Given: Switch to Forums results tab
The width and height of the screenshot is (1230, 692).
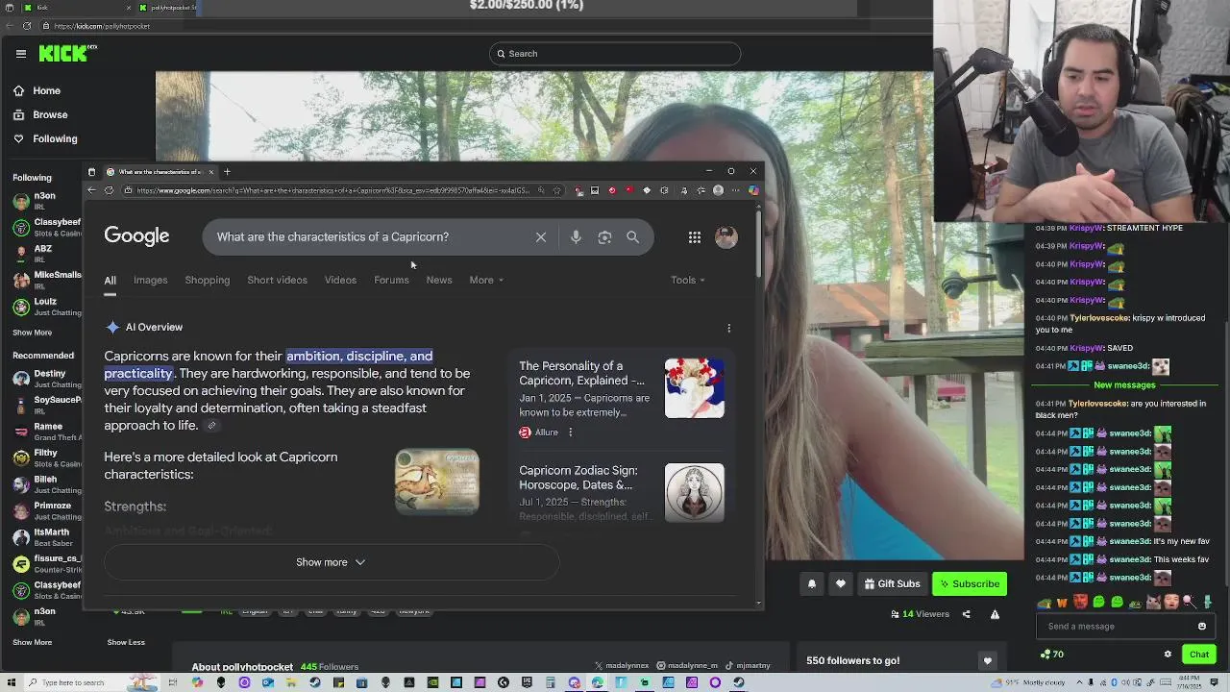Looking at the screenshot, I should tap(391, 281).
